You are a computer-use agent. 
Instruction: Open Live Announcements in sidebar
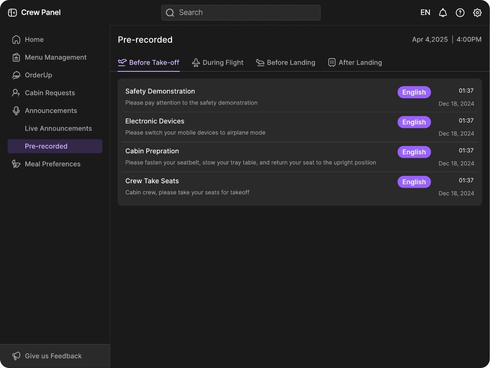pos(58,128)
